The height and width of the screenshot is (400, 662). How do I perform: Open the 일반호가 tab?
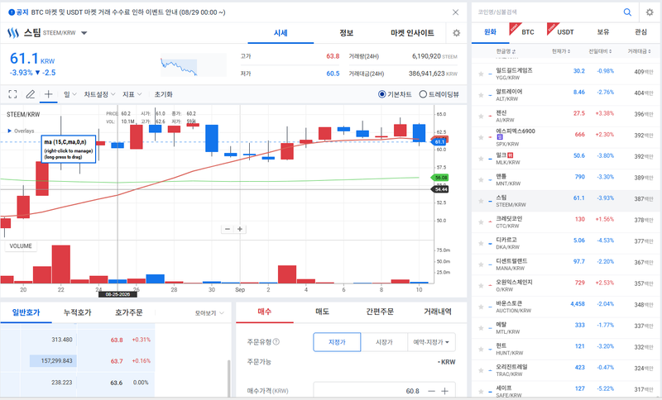[x=26, y=312]
